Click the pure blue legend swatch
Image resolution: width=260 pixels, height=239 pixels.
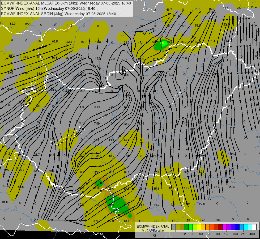237,227
